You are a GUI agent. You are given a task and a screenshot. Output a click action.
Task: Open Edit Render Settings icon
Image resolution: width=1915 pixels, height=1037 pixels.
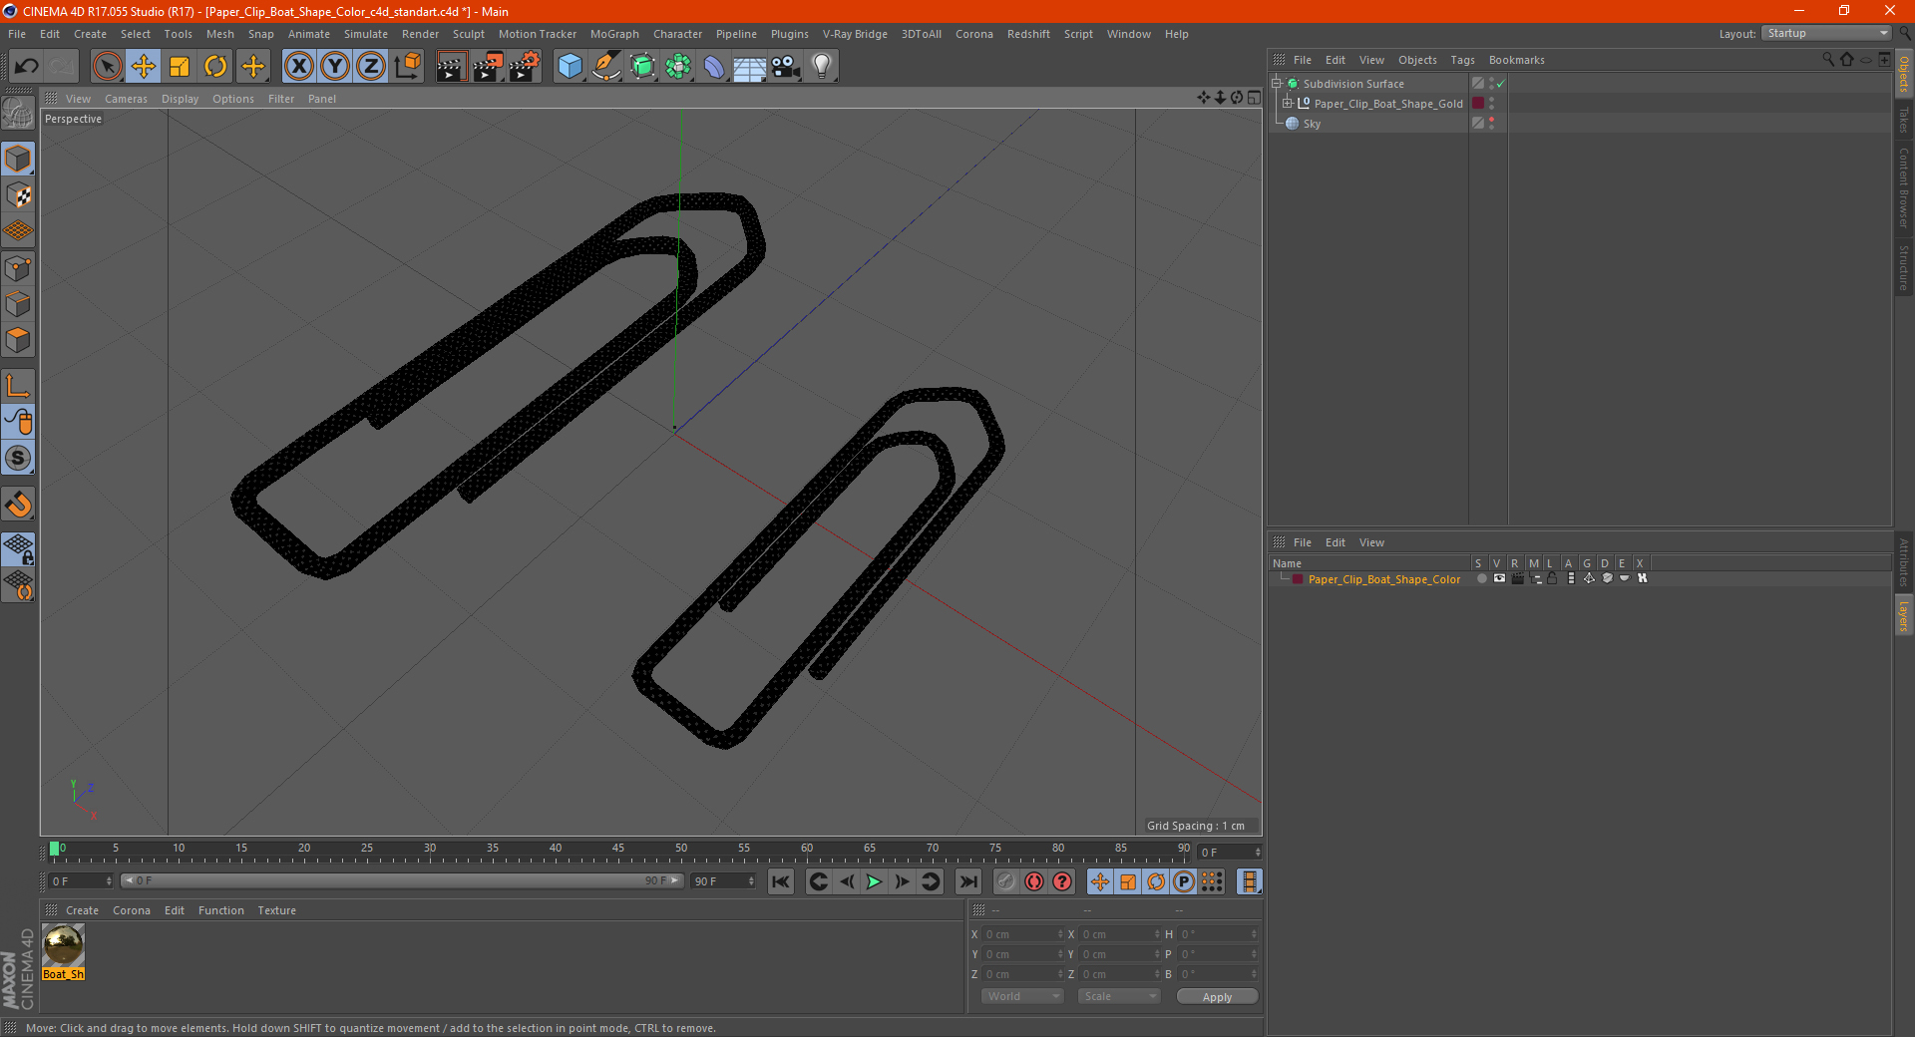tap(525, 67)
